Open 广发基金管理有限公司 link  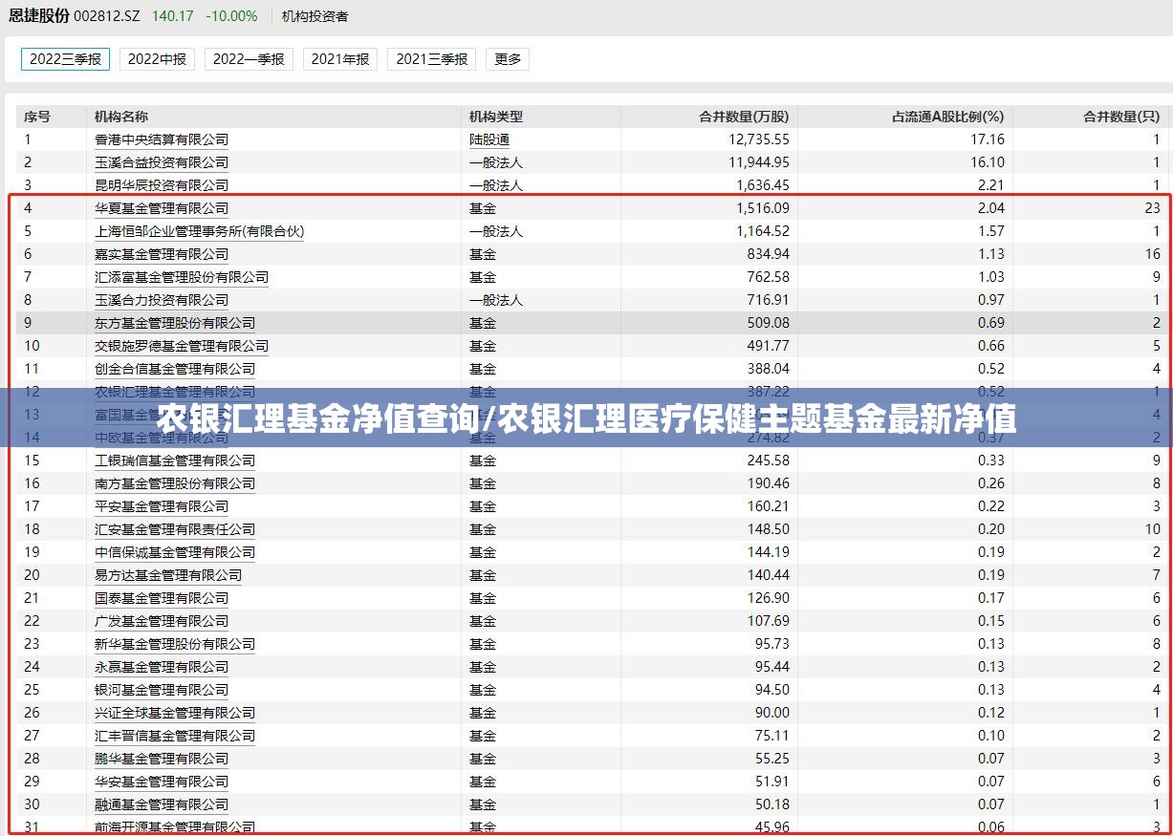tap(162, 621)
